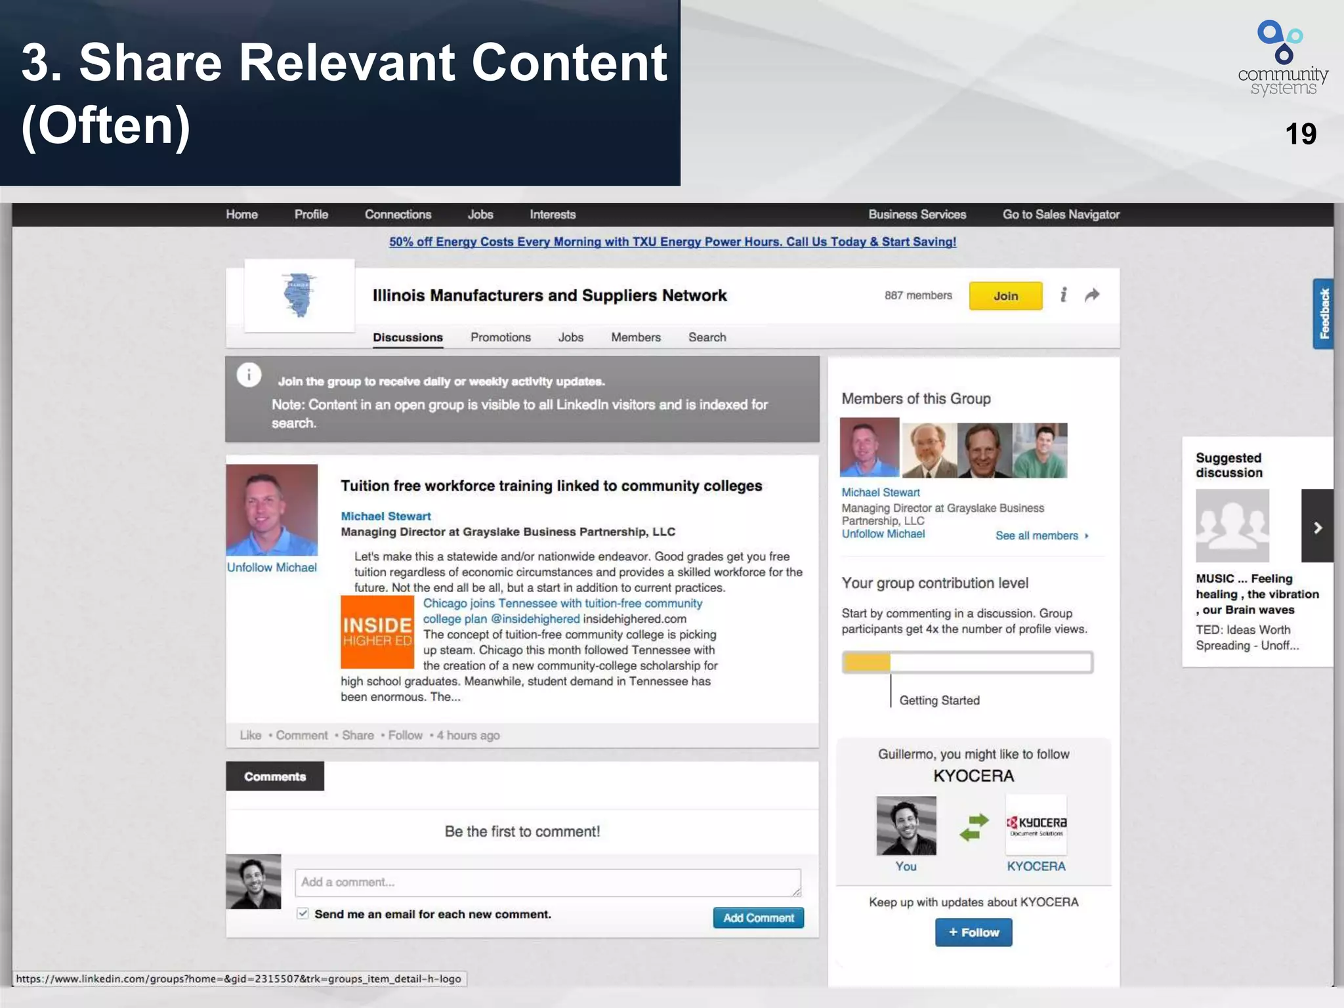This screenshot has height=1008, width=1344.
Task: Click 'Unfollow Michael' in Members panel
Action: click(x=883, y=534)
